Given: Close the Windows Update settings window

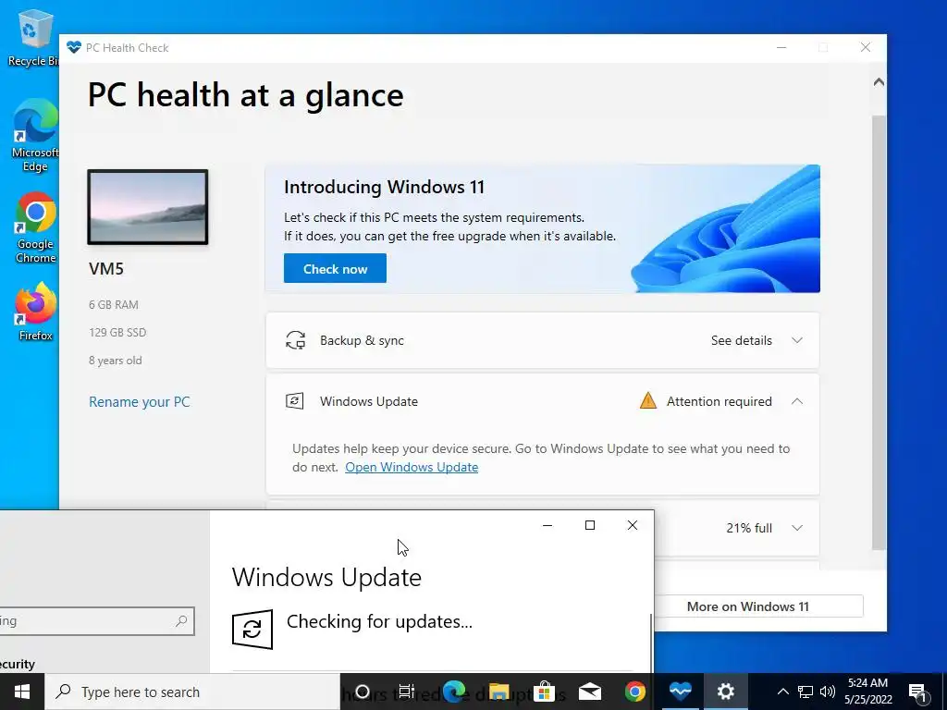Looking at the screenshot, I should (x=633, y=525).
